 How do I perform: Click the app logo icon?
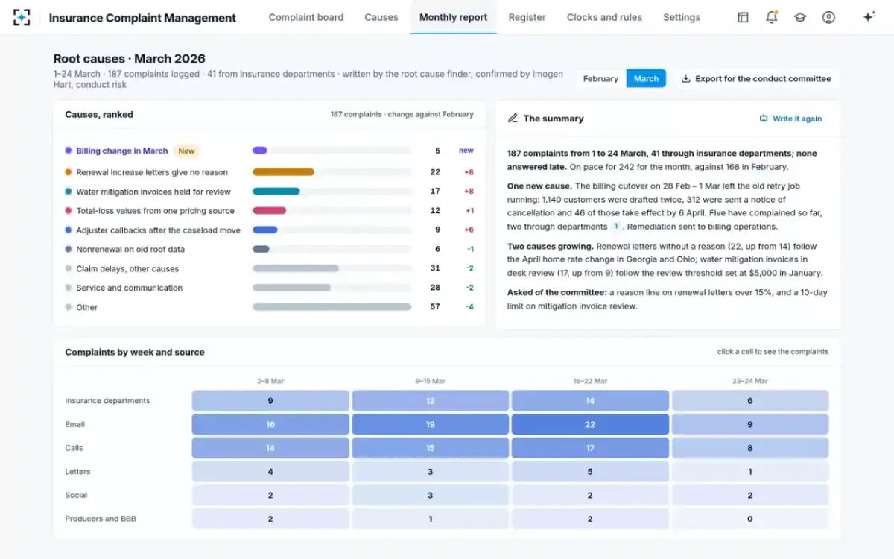pyautogui.click(x=22, y=17)
